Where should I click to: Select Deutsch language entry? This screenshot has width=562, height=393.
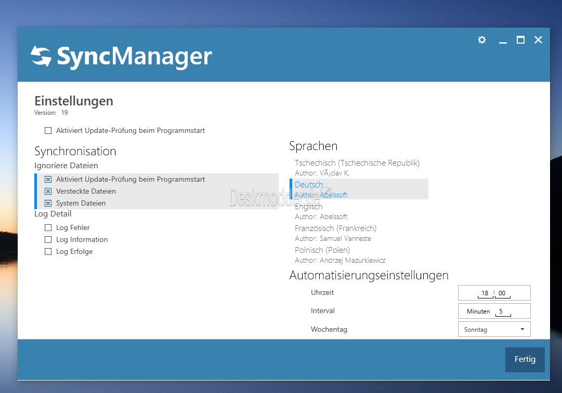click(x=359, y=189)
